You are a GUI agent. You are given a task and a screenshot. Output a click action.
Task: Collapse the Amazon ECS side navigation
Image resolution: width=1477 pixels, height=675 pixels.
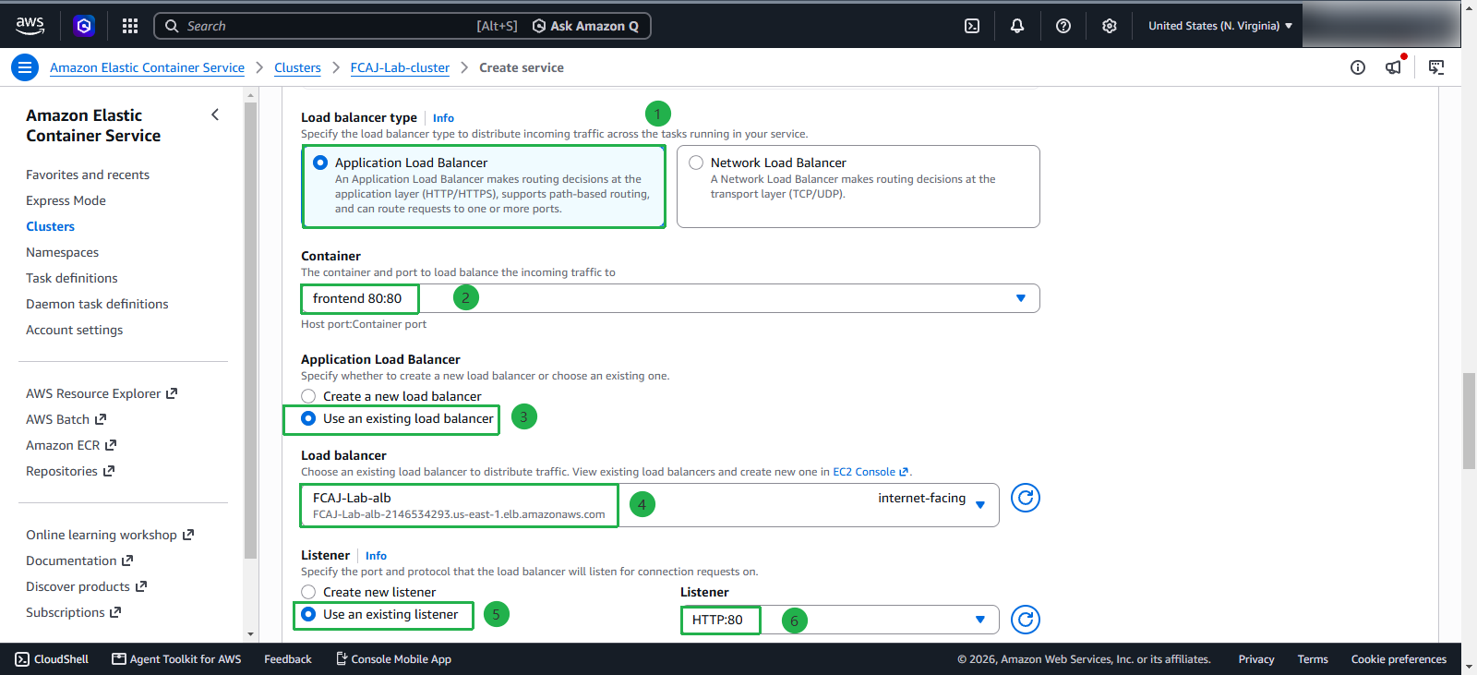215,115
